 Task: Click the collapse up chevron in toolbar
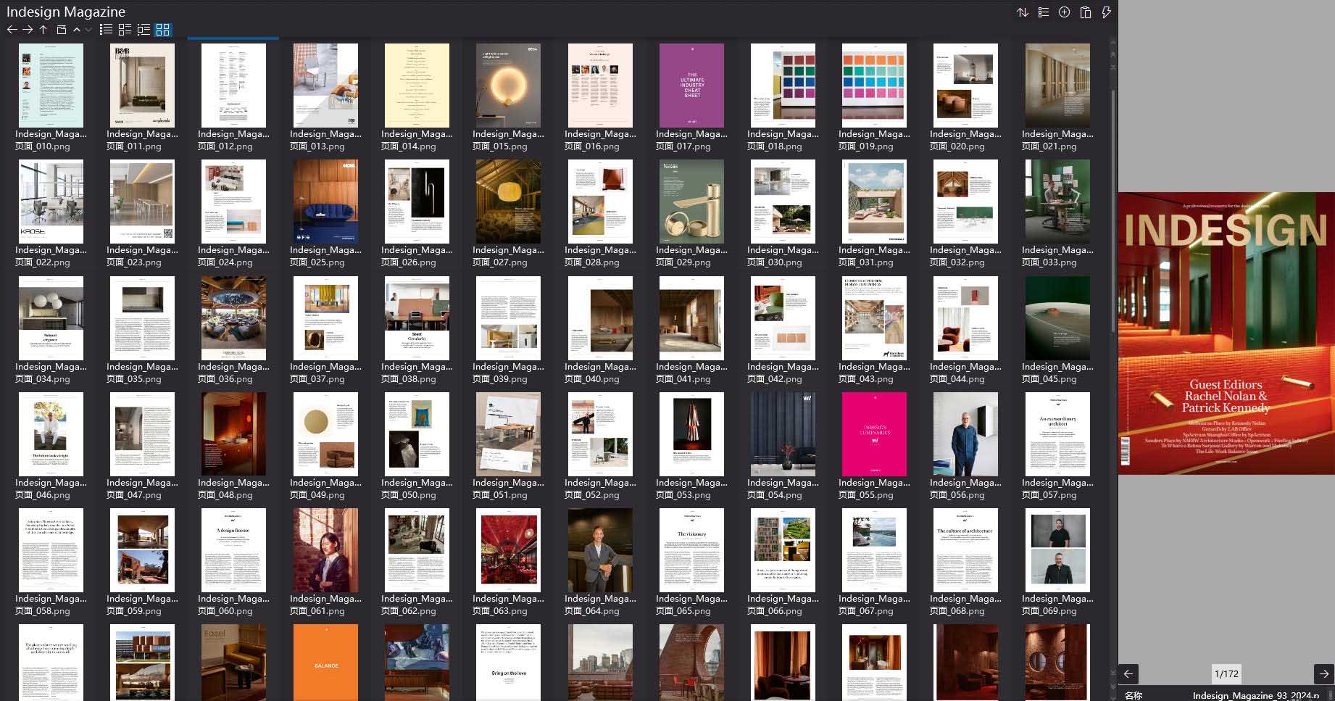coord(76,30)
